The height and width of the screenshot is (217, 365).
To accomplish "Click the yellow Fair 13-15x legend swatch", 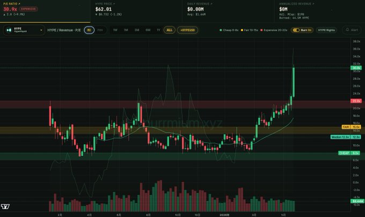I will (242, 30).
